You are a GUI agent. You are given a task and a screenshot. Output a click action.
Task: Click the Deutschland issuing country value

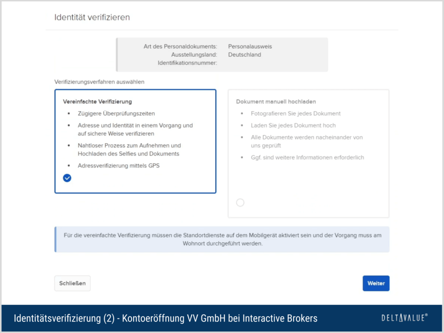click(x=245, y=55)
